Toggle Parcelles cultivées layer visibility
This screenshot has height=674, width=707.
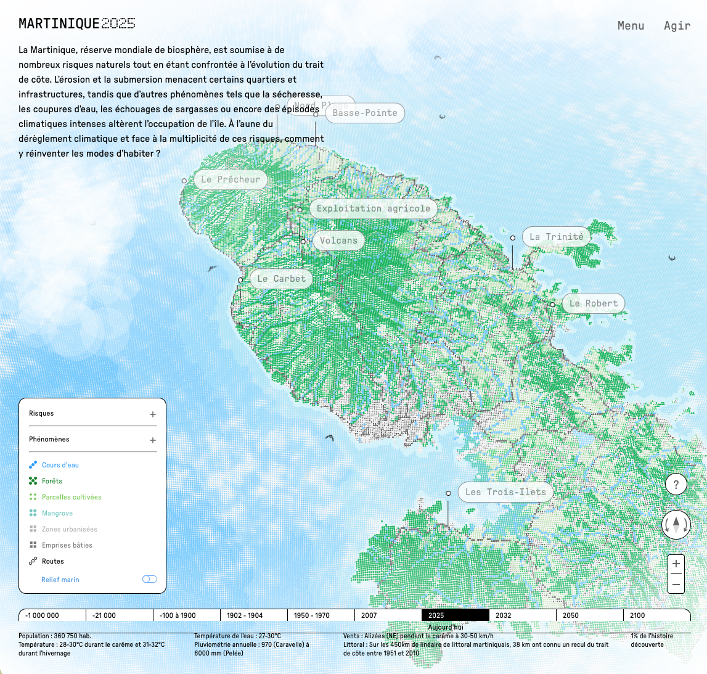pyautogui.click(x=71, y=497)
